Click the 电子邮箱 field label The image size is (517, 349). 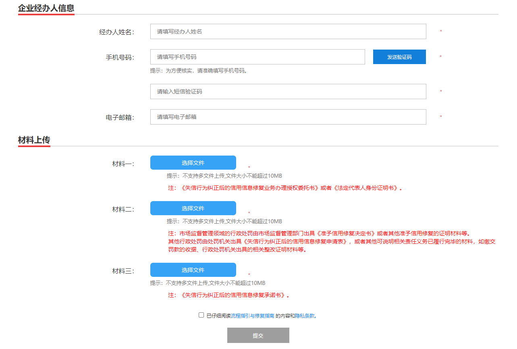click(x=120, y=117)
